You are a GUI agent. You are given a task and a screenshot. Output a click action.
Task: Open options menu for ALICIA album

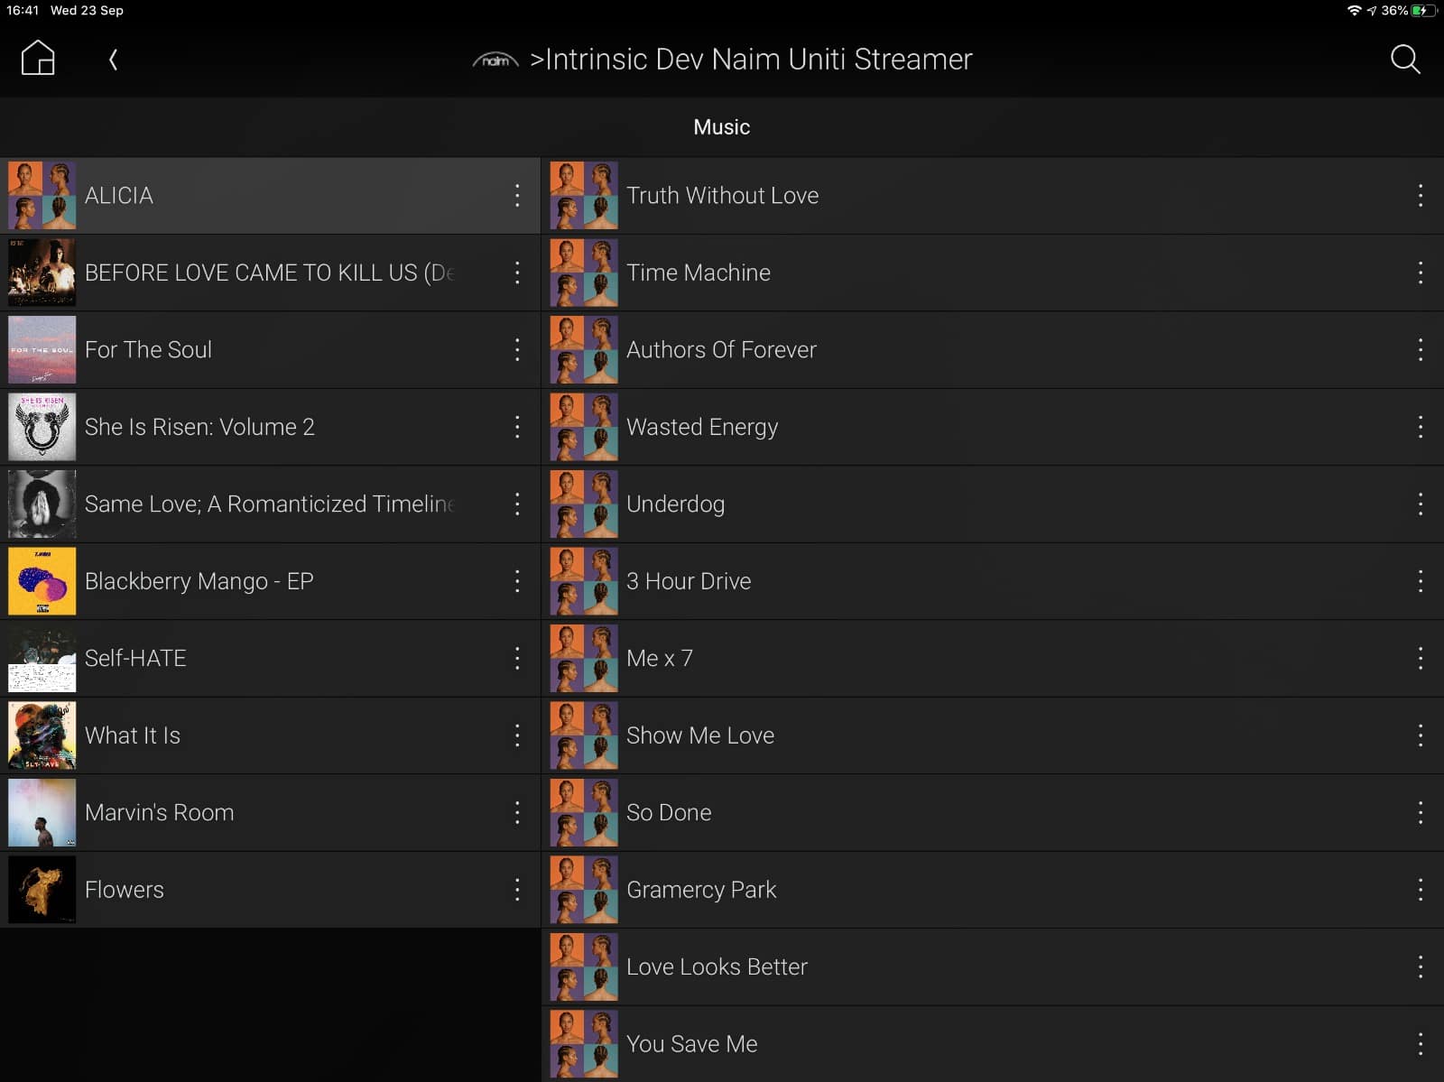tap(517, 196)
